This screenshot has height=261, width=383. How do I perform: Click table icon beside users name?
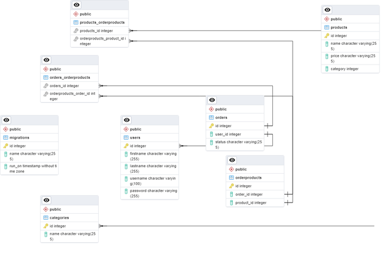[x=126, y=138]
